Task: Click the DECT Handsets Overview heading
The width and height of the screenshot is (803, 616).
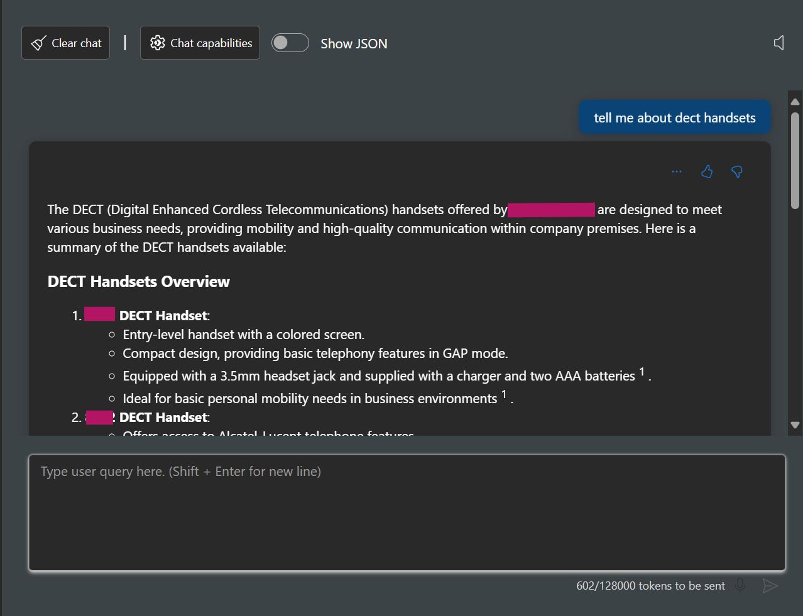Action: [x=139, y=281]
